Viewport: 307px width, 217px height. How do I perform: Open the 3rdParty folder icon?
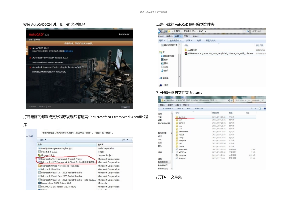[177, 117]
